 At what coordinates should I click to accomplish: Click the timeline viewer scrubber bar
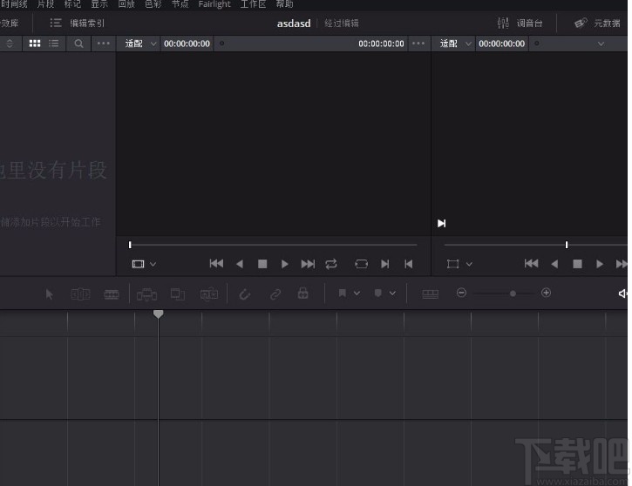tap(535, 245)
